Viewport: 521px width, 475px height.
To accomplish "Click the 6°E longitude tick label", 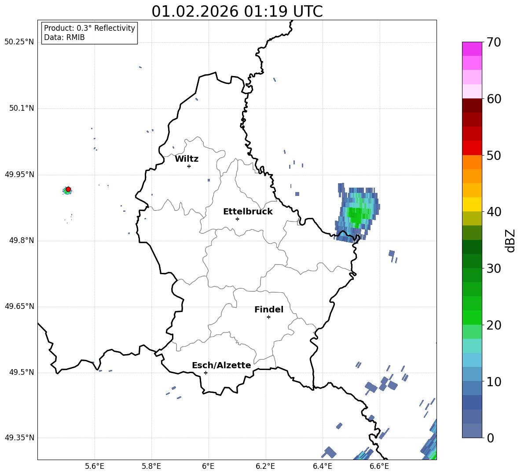I will pos(208,466).
